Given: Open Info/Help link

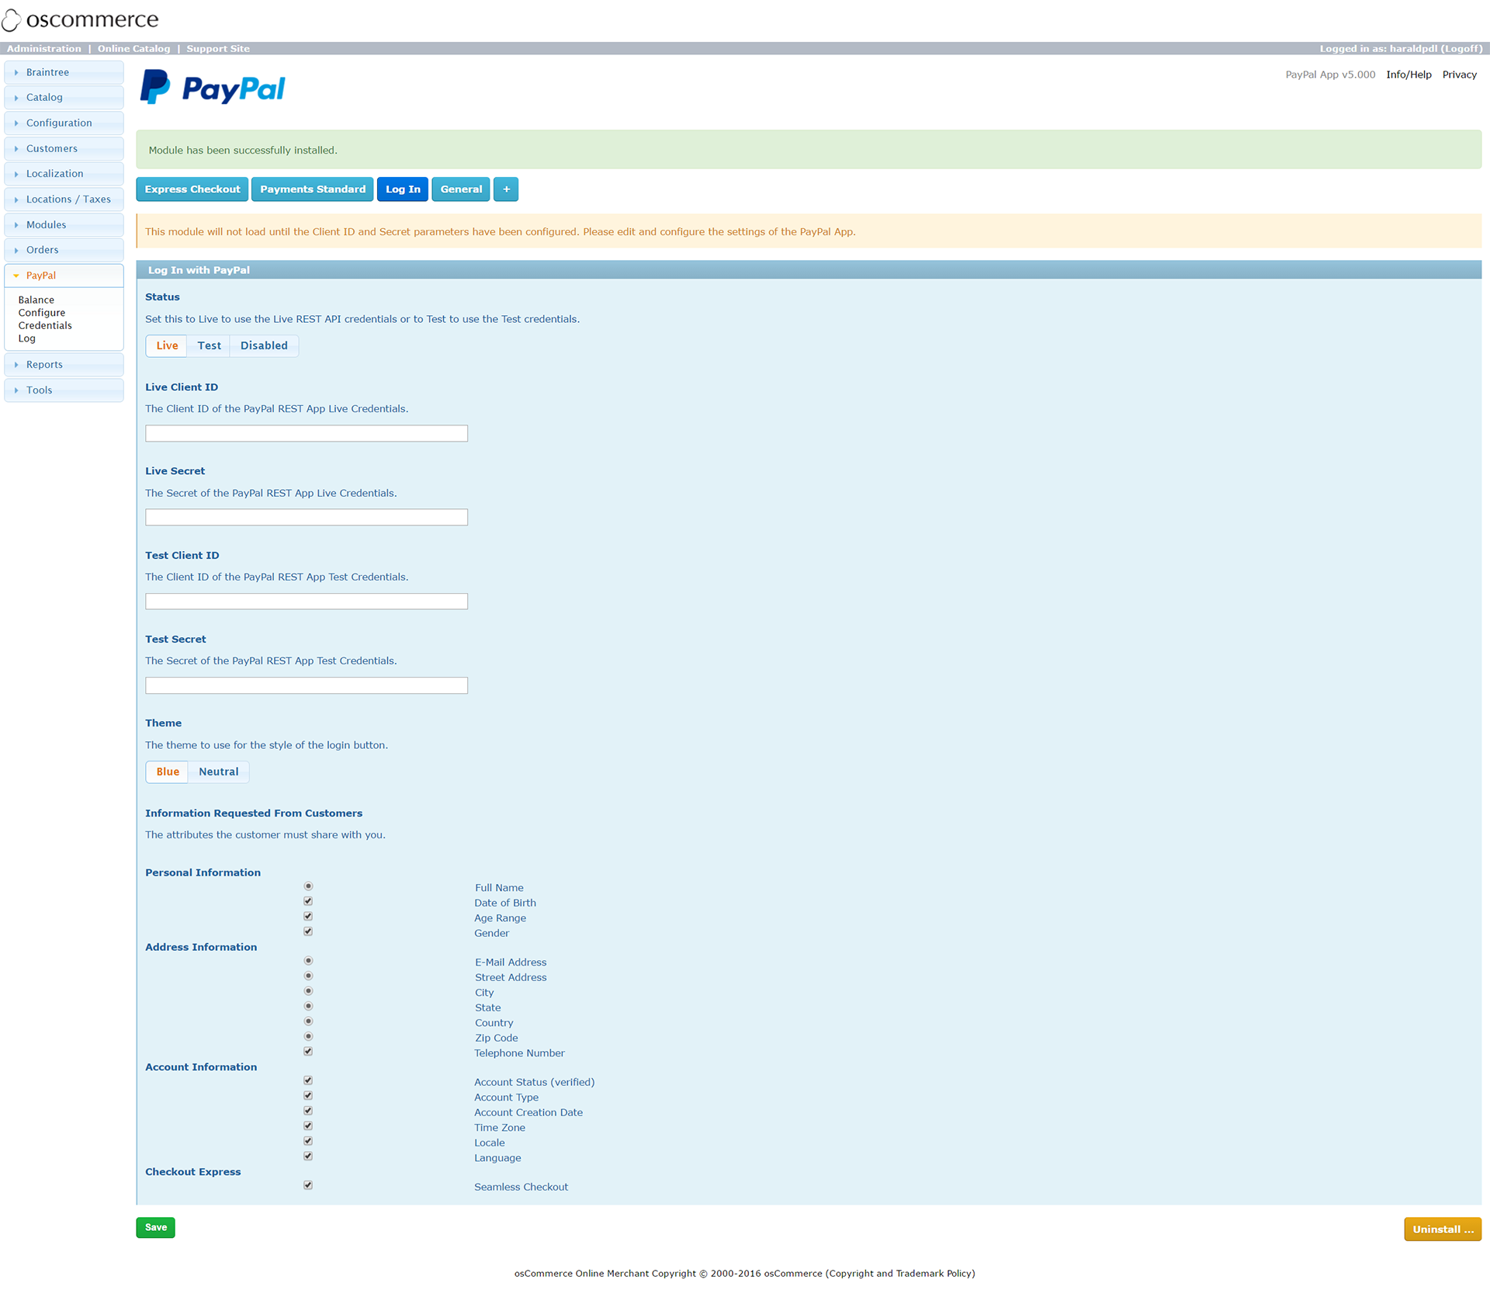Looking at the screenshot, I should click(1409, 75).
